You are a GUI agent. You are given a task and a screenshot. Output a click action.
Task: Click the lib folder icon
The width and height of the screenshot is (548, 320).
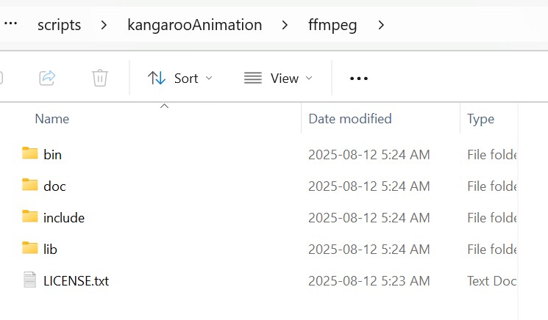(x=29, y=248)
